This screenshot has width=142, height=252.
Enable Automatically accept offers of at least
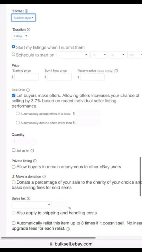coord(17,113)
